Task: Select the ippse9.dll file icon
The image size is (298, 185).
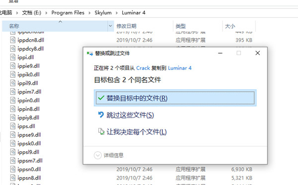Action: pyautogui.click(x=13, y=135)
